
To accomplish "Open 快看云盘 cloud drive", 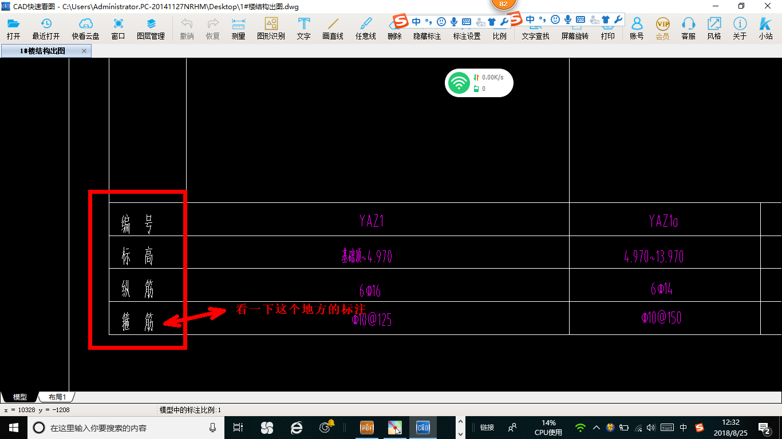I will tap(85, 29).
